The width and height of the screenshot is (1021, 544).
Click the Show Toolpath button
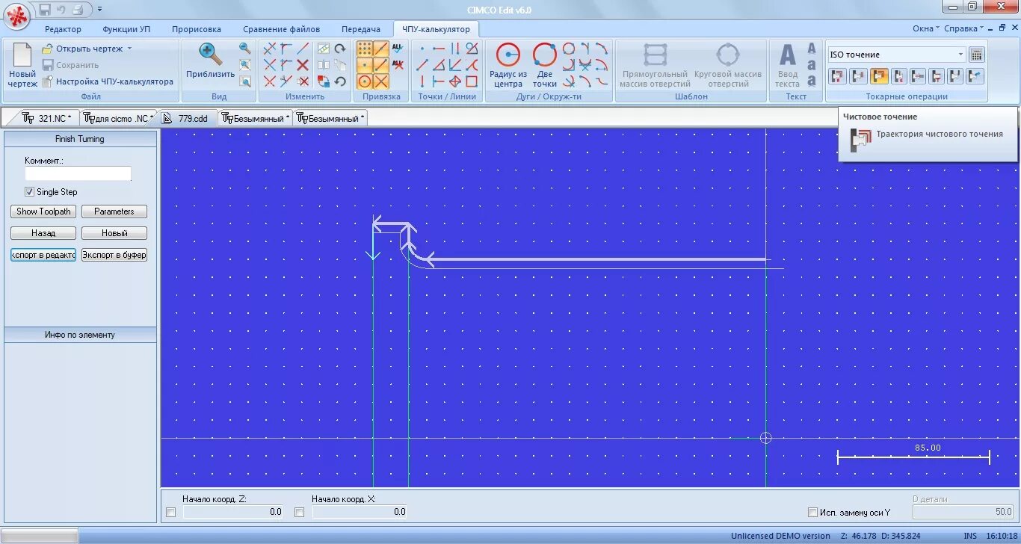43,211
